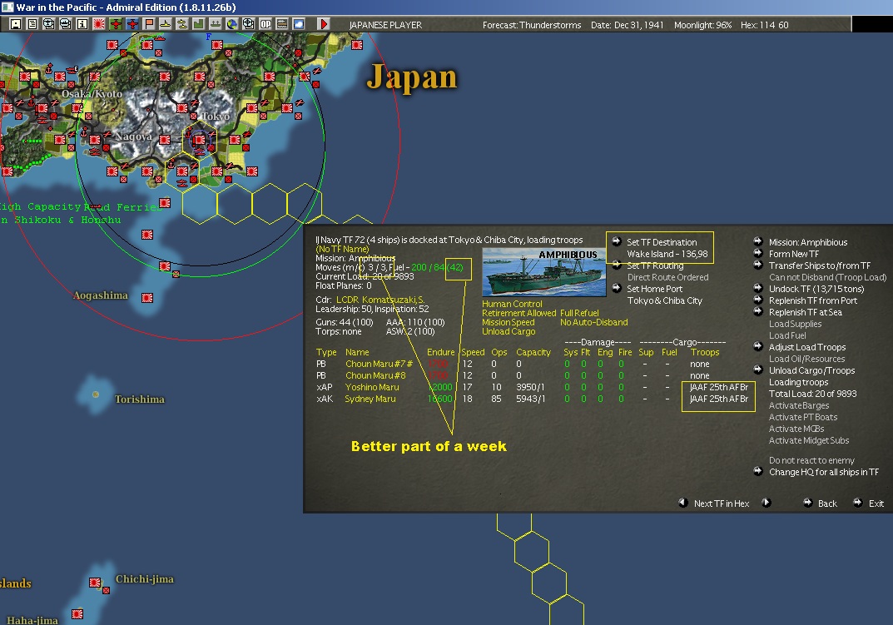Click Tokyo & Chiba City home port text
Screen dimensions: 893x625
tap(665, 300)
